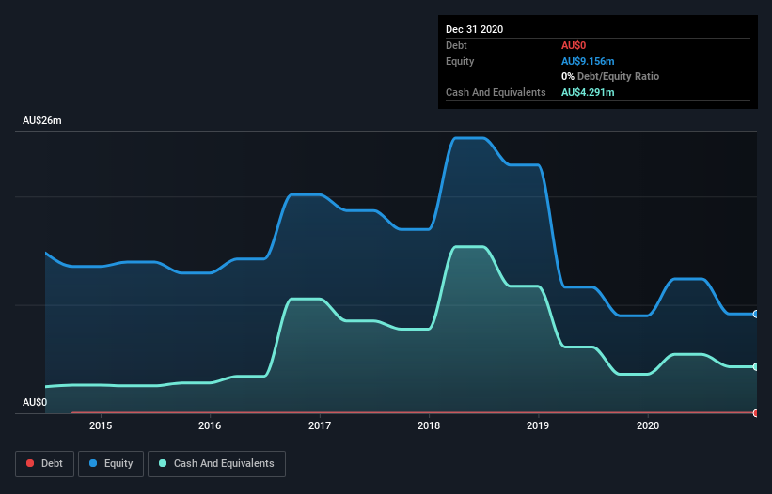
Task: Click the 2018 axis label
Action: [x=429, y=425]
